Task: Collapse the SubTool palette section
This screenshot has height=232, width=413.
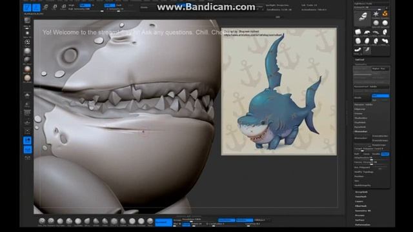Action: 359,60
